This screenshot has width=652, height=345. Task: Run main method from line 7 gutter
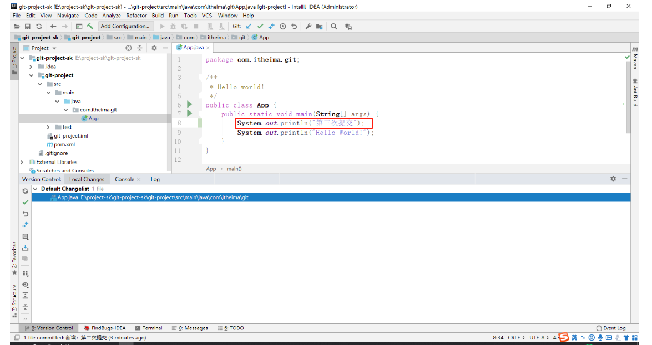(190, 113)
